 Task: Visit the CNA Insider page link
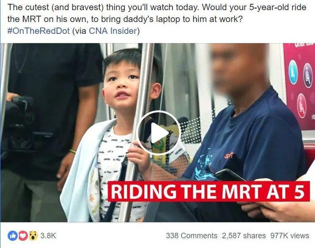(x=113, y=31)
